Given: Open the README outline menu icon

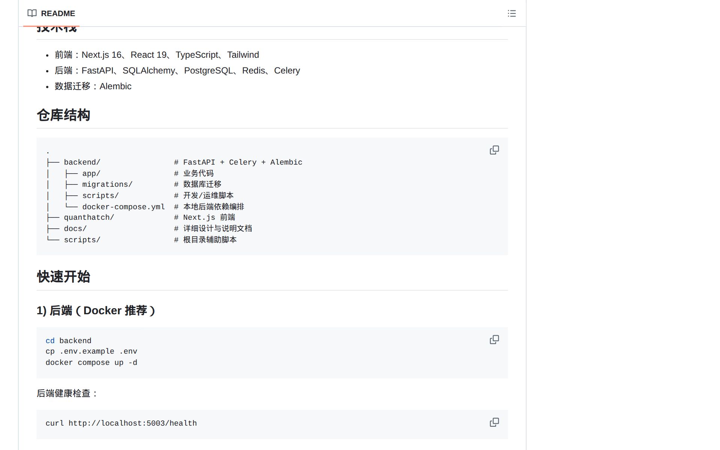Looking at the screenshot, I should click(x=511, y=13).
